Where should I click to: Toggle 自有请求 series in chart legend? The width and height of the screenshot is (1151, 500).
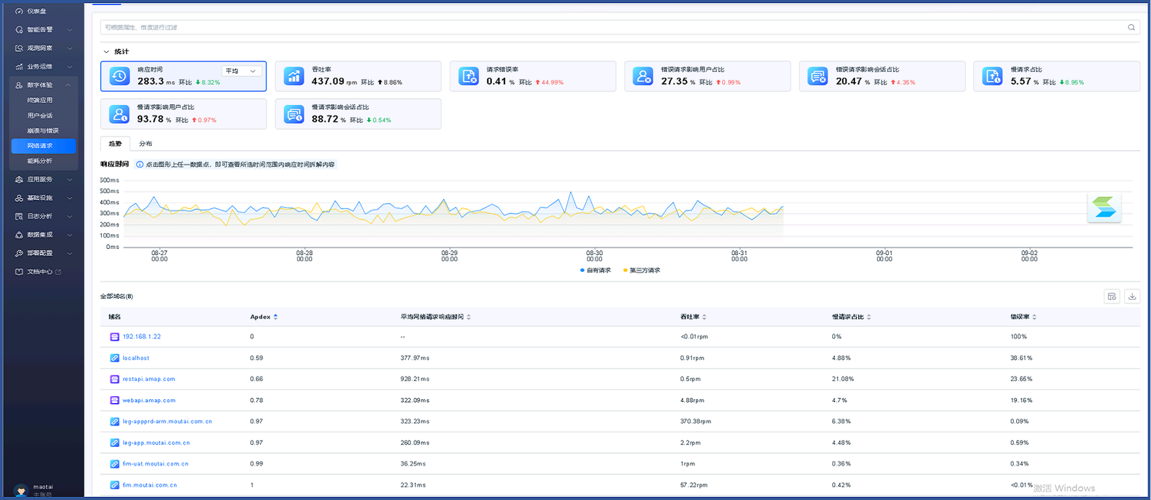click(595, 270)
